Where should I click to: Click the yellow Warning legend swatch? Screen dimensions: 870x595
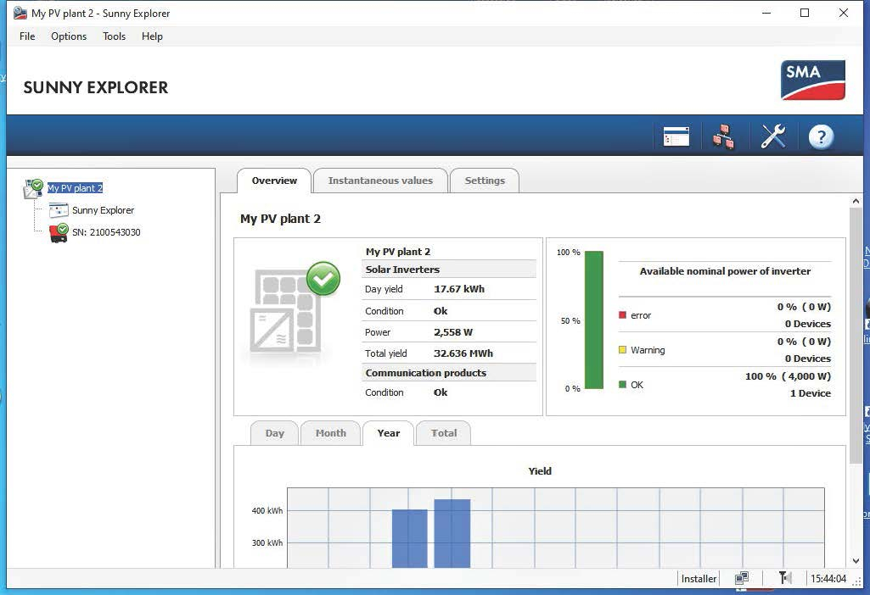click(622, 350)
